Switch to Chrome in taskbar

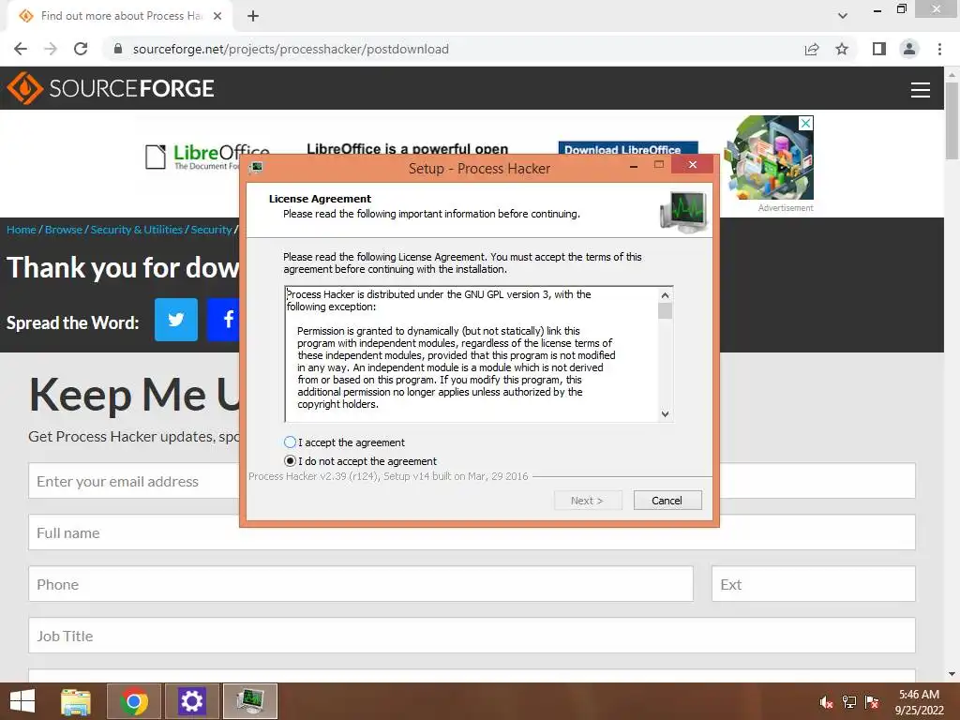coord(134,701)
